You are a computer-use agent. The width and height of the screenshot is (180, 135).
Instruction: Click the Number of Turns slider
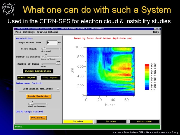pyautogui.click(x=51, y=64)
